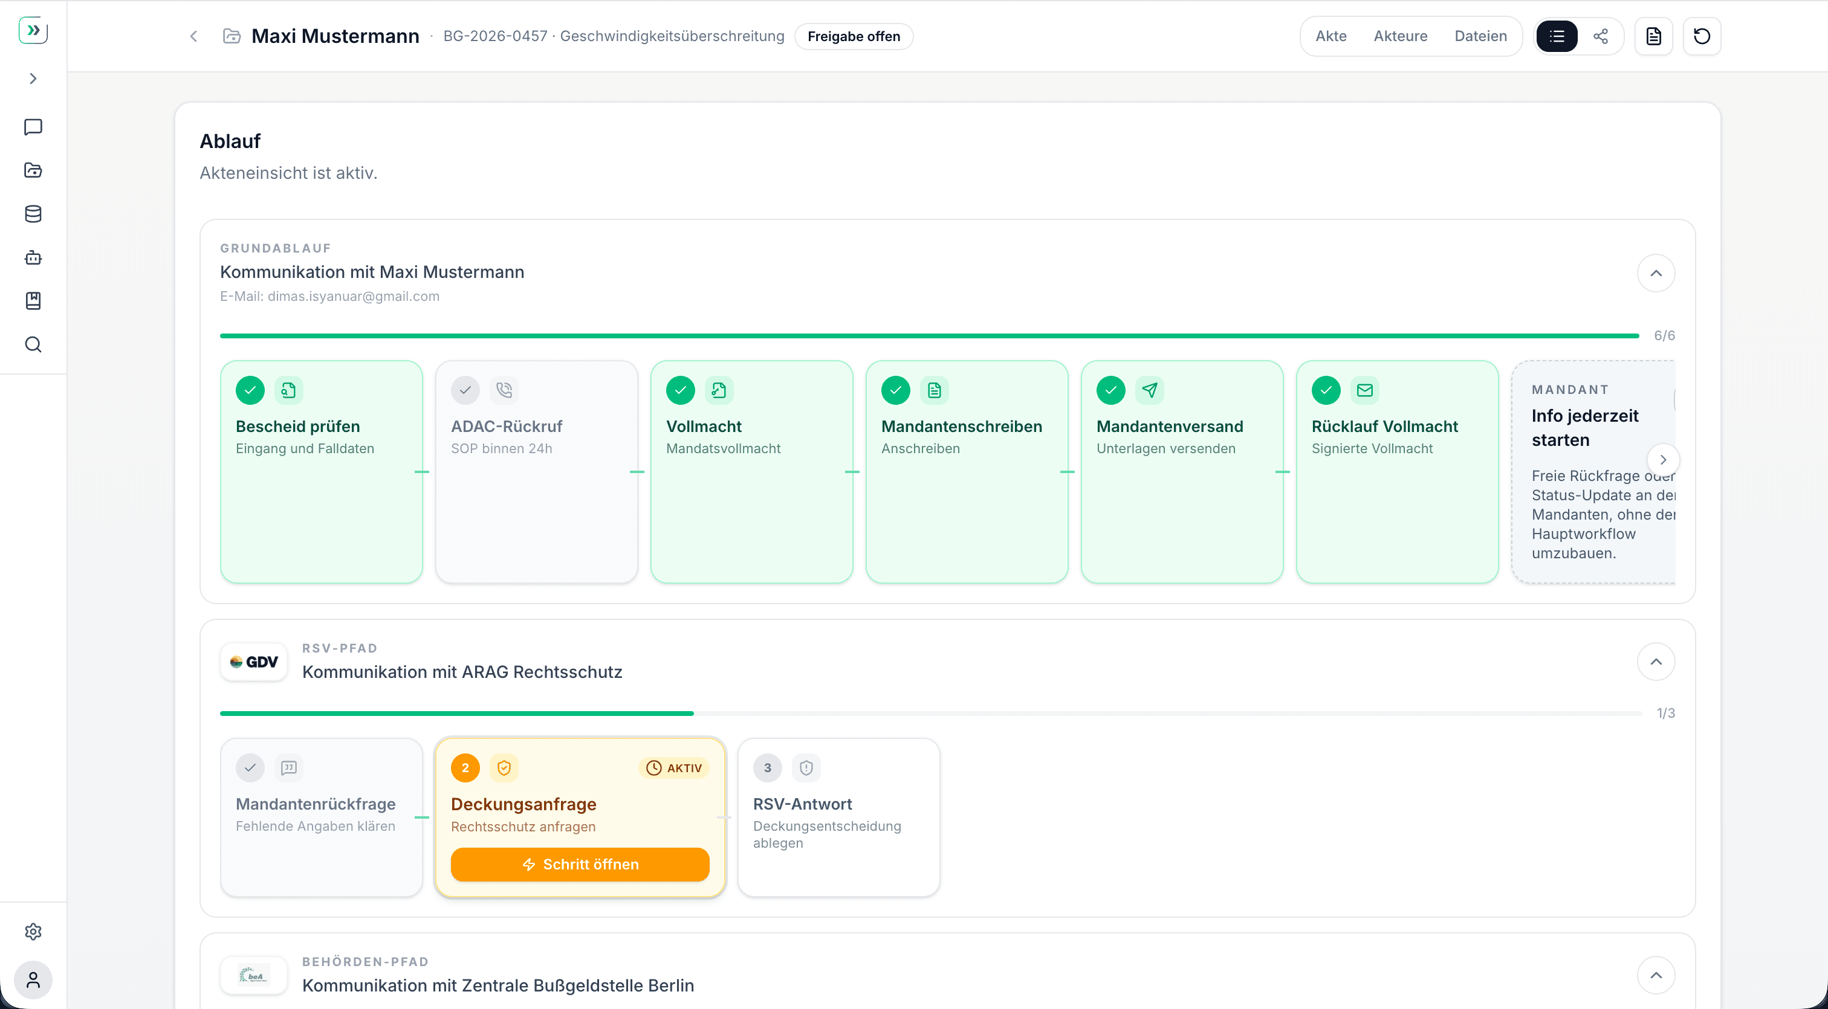Open the Dateien tab
Viewport: 1828px width, 1009px height.
1480,36
